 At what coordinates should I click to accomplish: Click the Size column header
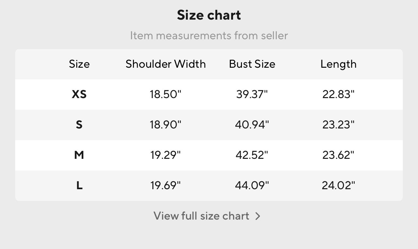79,64
